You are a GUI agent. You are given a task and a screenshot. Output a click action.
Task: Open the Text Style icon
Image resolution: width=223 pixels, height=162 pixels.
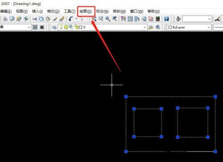point(178,19)
